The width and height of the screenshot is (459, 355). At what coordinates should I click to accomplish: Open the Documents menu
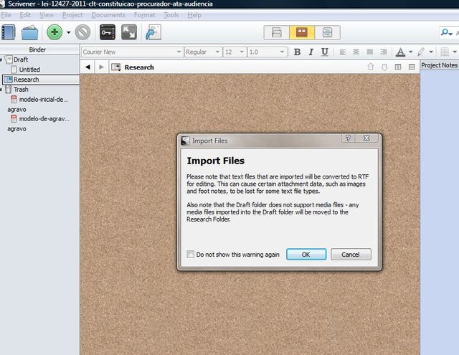[x=108, y=15]
